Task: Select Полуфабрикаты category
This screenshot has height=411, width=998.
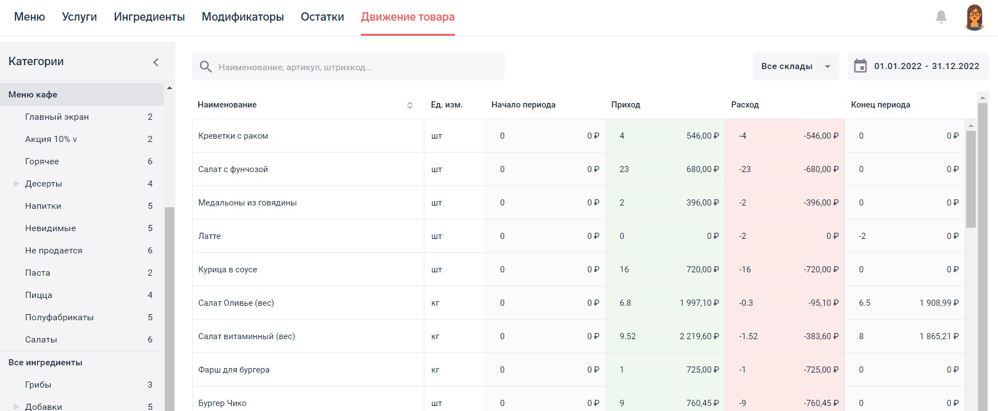Action: point(82,317)
